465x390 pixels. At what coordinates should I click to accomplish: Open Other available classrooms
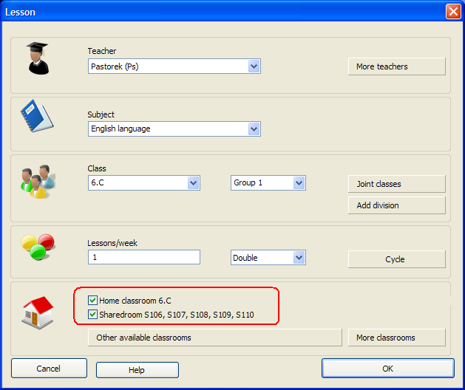tap(214, 338)
